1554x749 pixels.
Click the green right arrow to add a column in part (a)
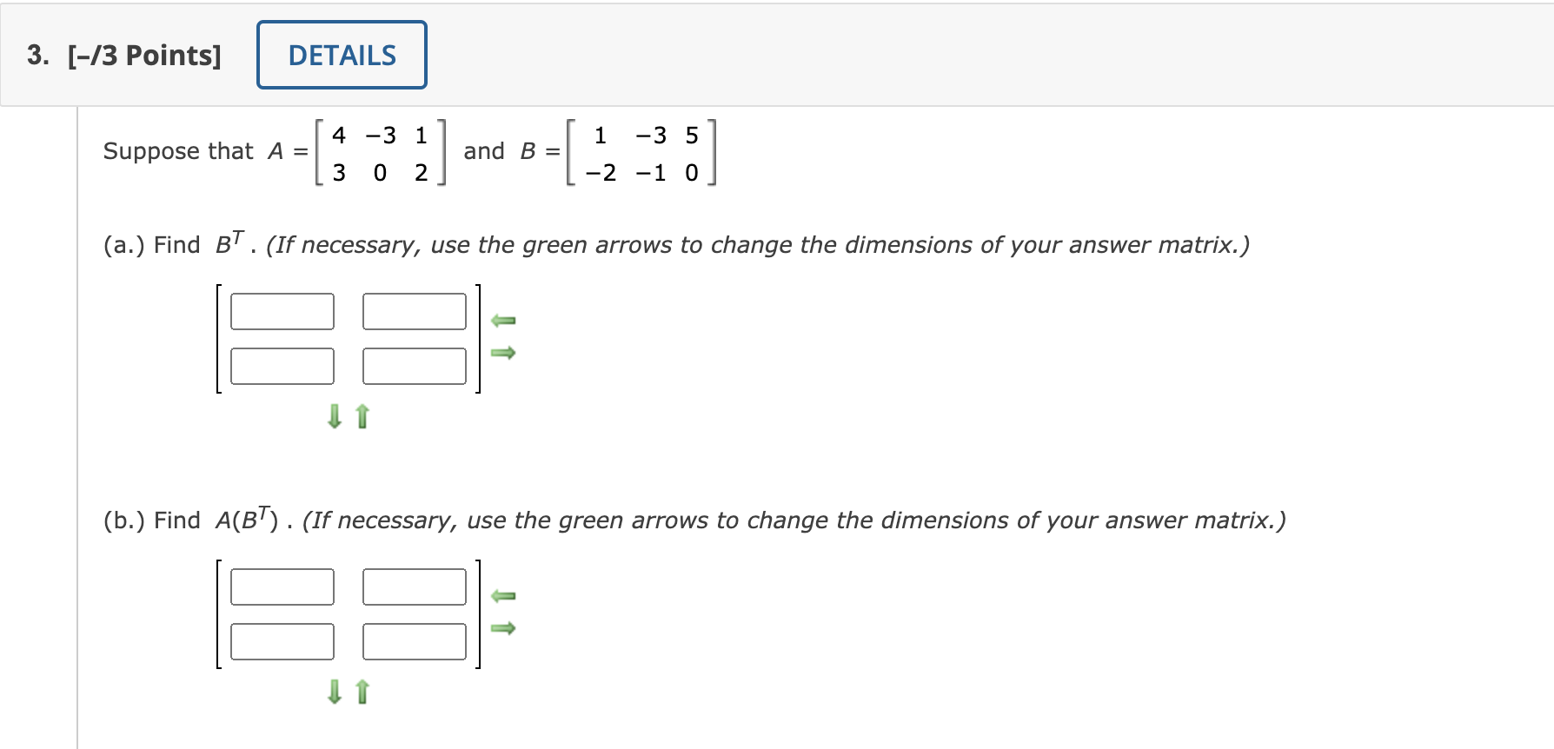pyautogui.click(x=504, y=353)
